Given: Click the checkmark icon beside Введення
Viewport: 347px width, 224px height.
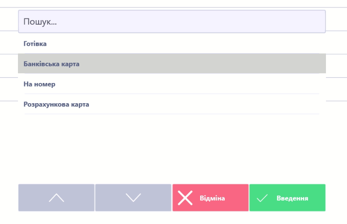Looking at the screenshot, I should click(262, 198).
